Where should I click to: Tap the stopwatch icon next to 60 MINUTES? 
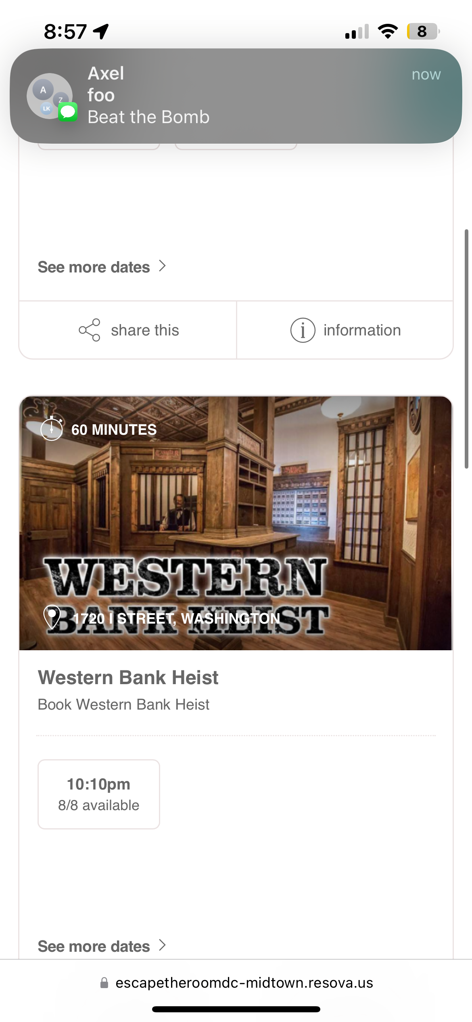[52, 429]
